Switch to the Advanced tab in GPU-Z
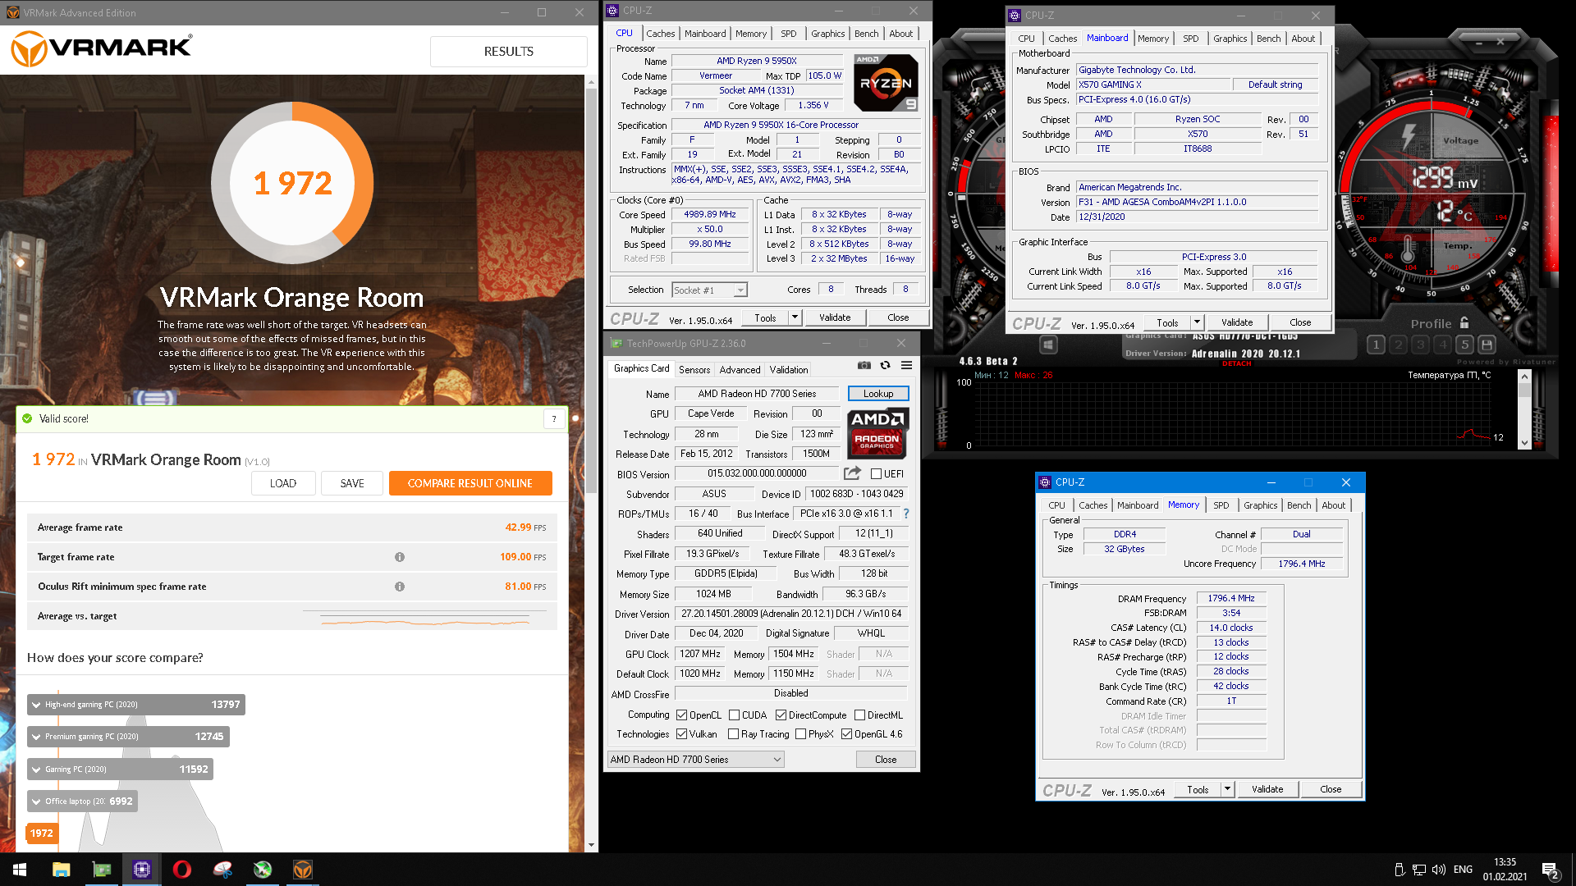The image size is (1576, 886). [740, 370]
